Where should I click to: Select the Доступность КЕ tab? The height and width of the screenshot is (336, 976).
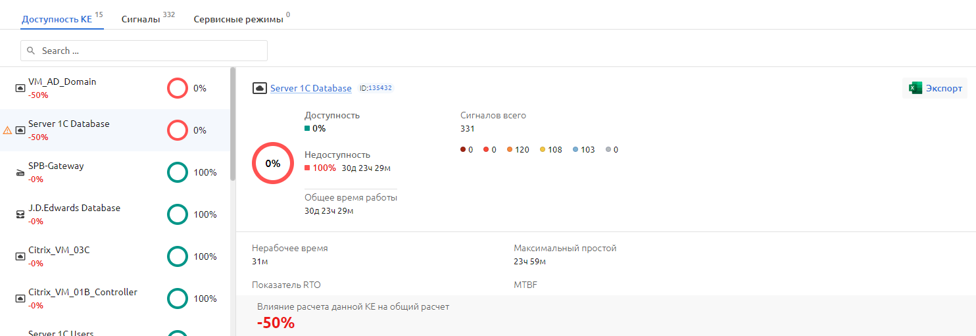click(57, 20)
